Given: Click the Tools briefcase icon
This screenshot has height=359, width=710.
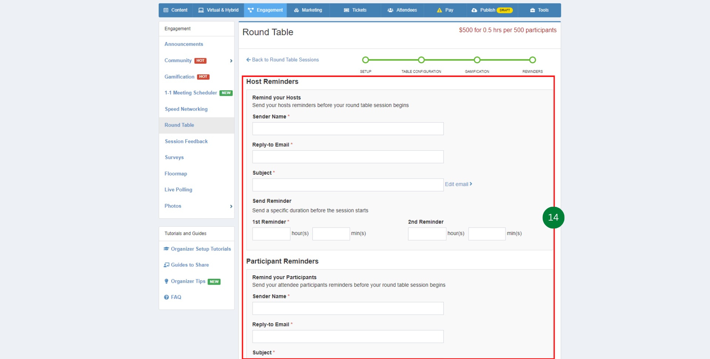Looking at the screenshot, I should pos(532,10).
